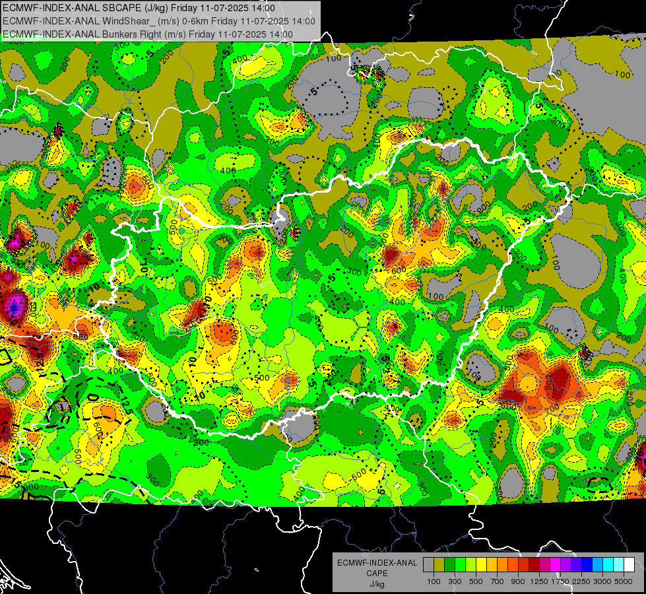
Task: Click the legend scale value 1250
Action: pyautogui.click(x=539, y=581)
